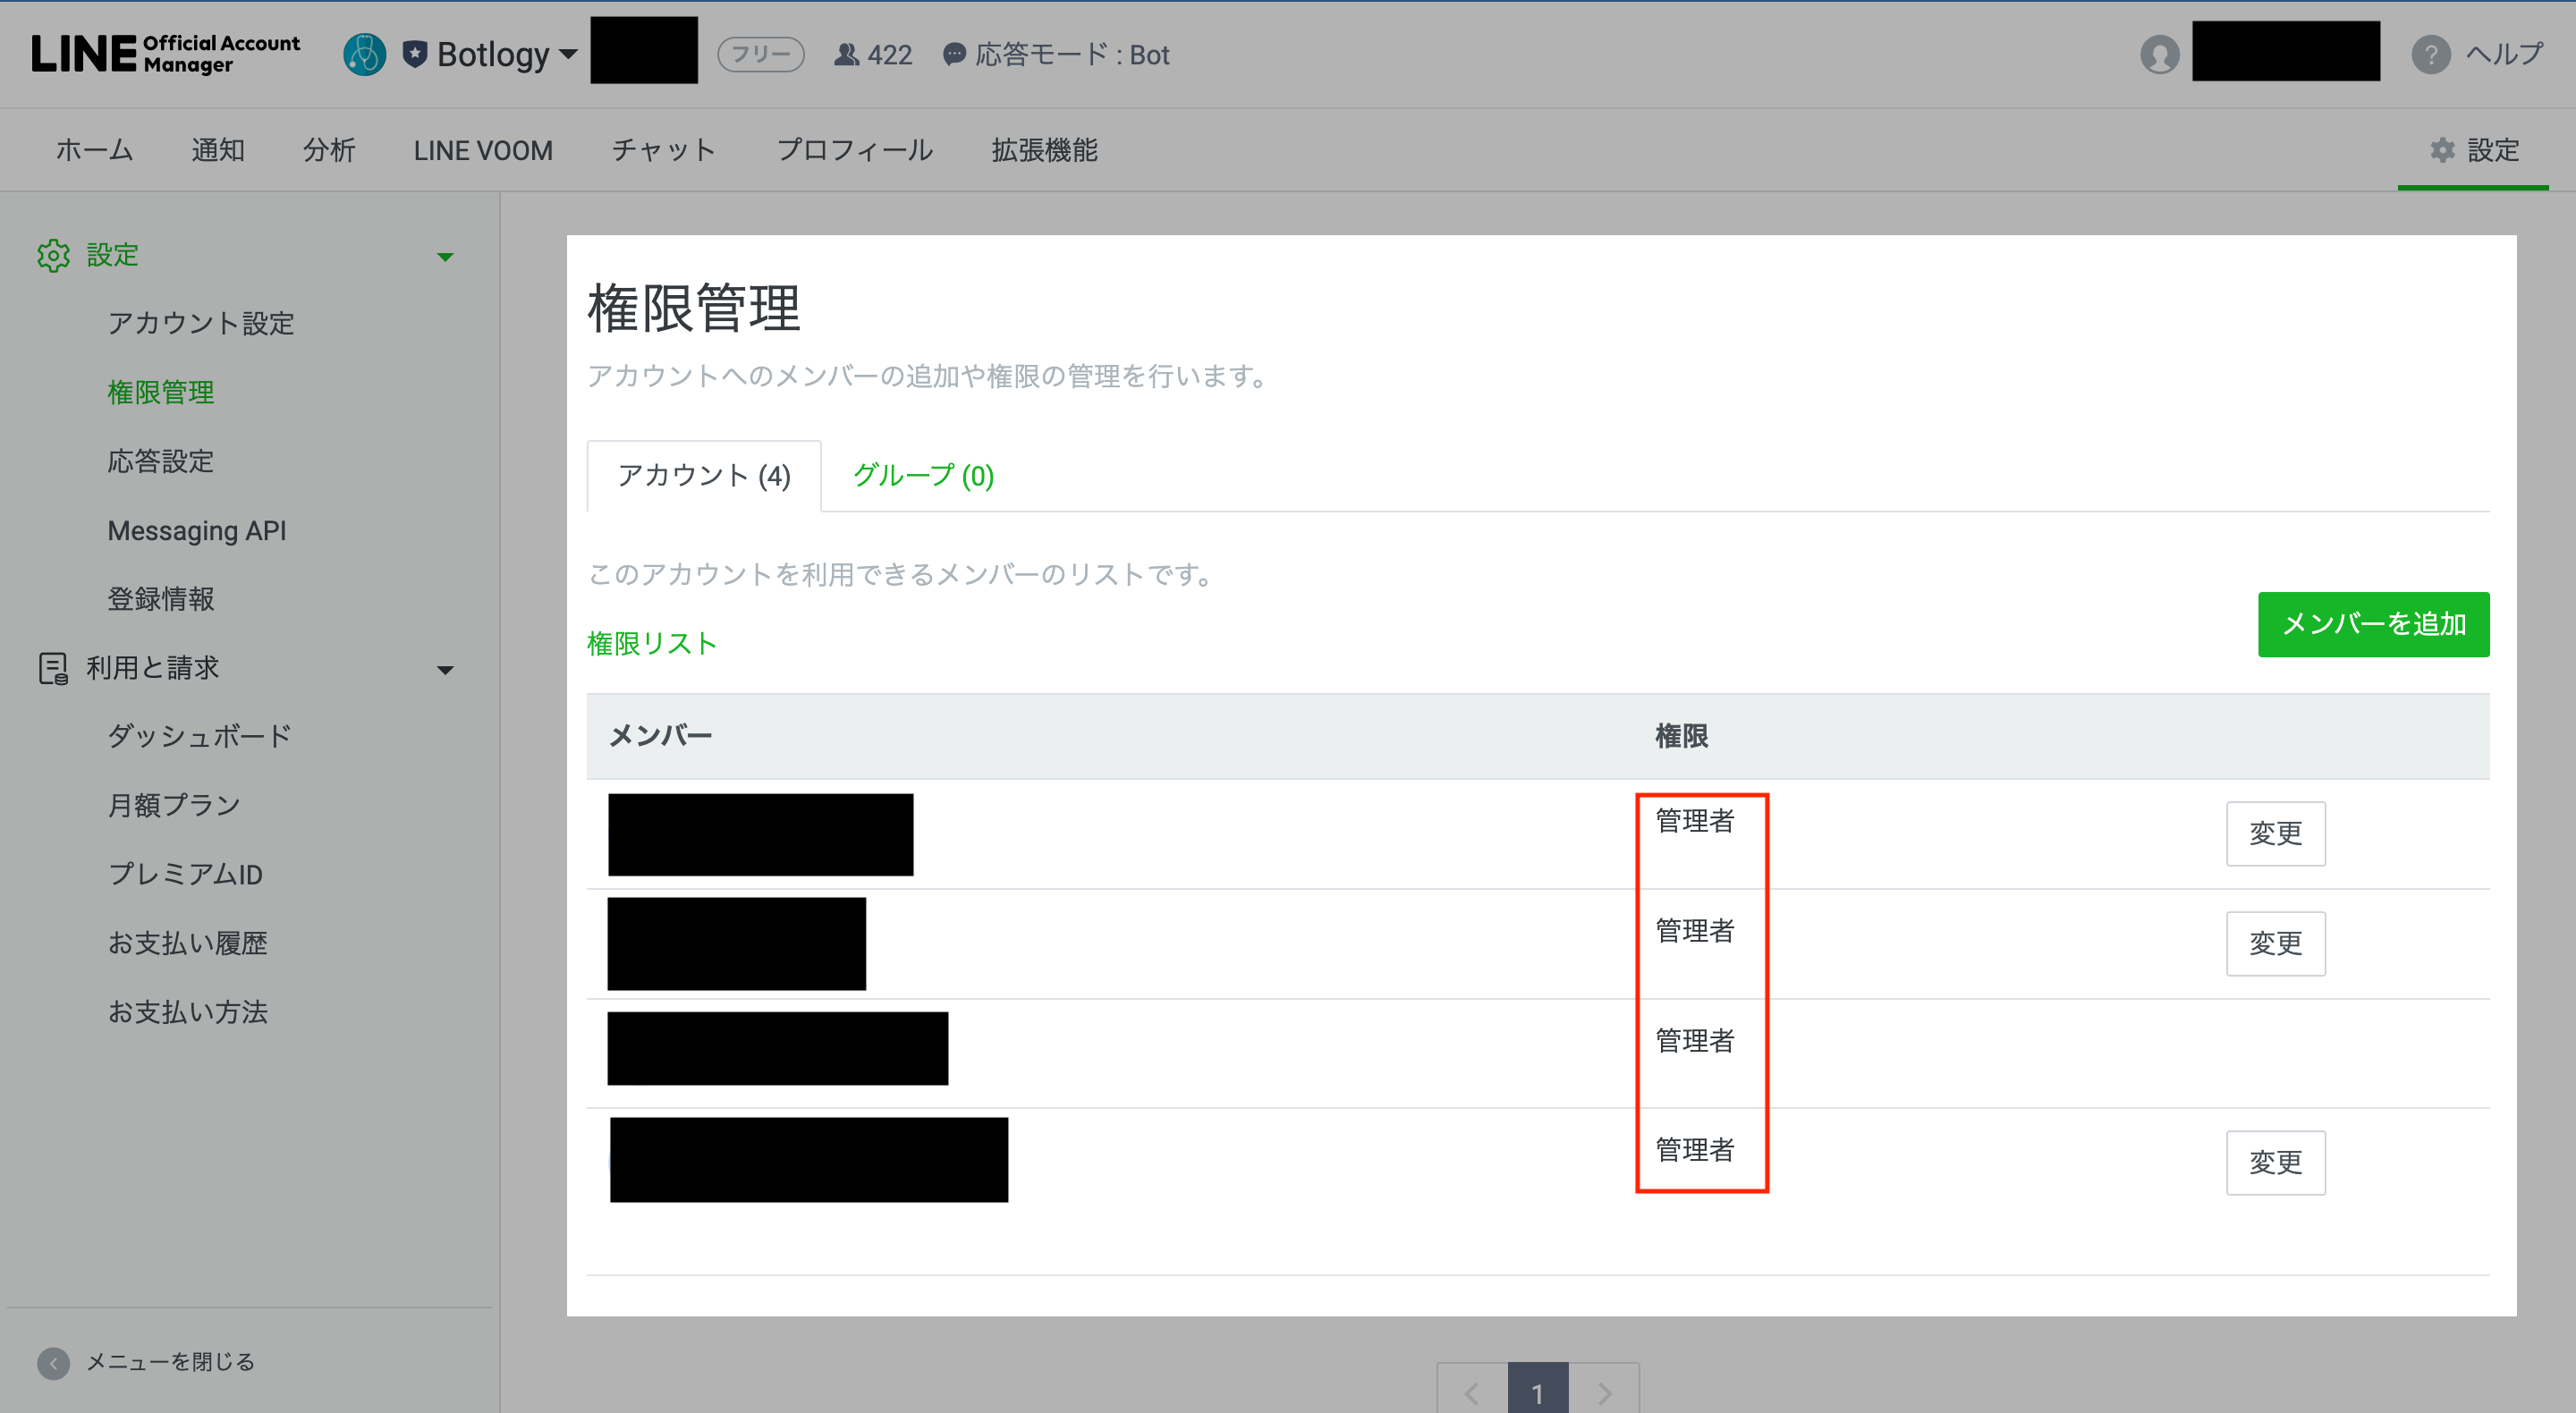2576x1413 pixels.
Task: Click the friends count icon showing 422
Action: coord(846,54)
